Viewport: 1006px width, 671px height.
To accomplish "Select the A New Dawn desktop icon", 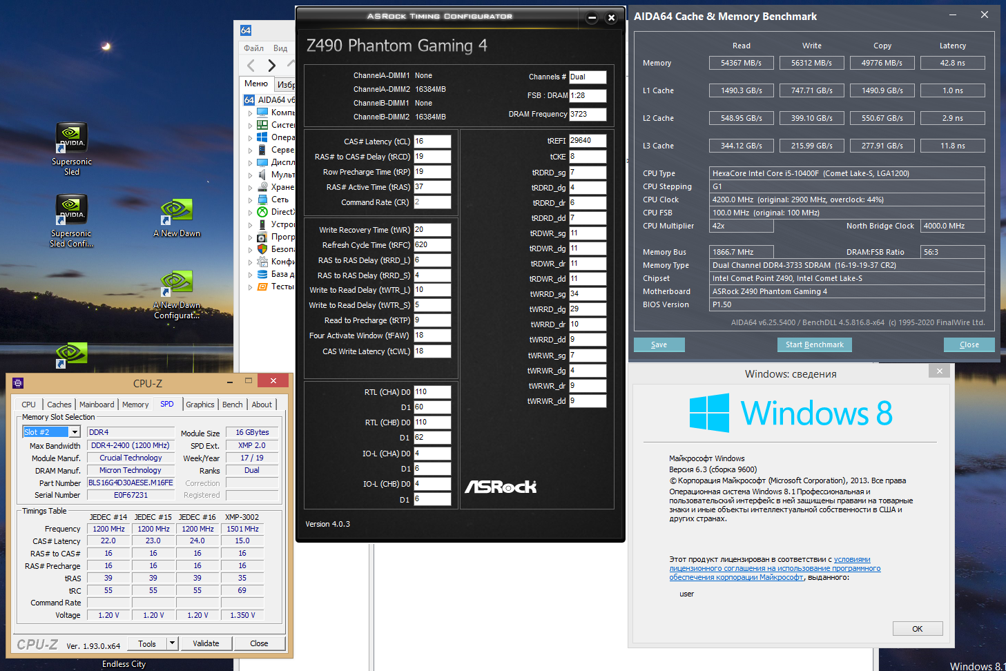I will pyautogui.click(x=177, y=211).
